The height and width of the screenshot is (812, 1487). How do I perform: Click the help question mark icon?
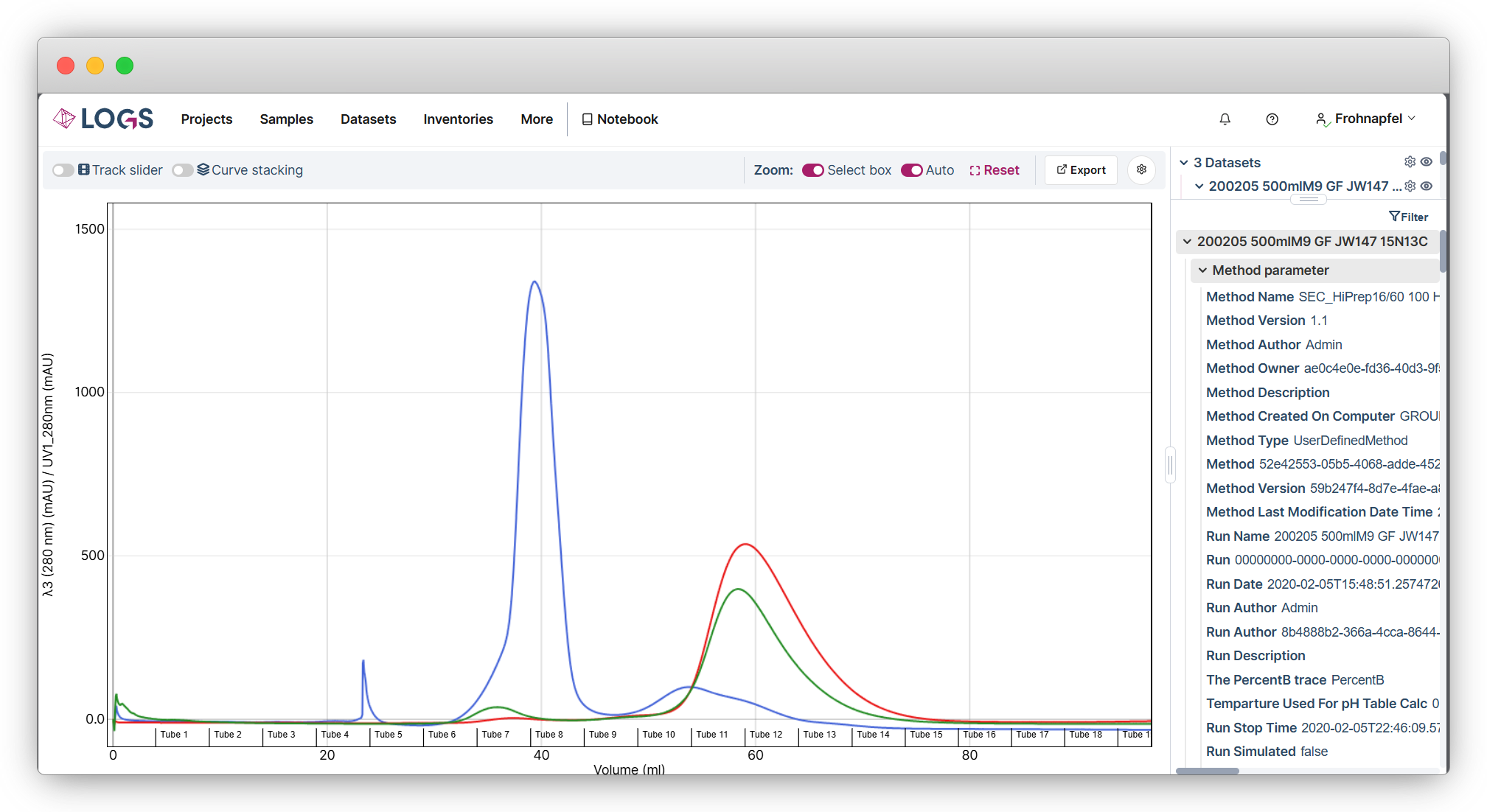pos(1272,119)
